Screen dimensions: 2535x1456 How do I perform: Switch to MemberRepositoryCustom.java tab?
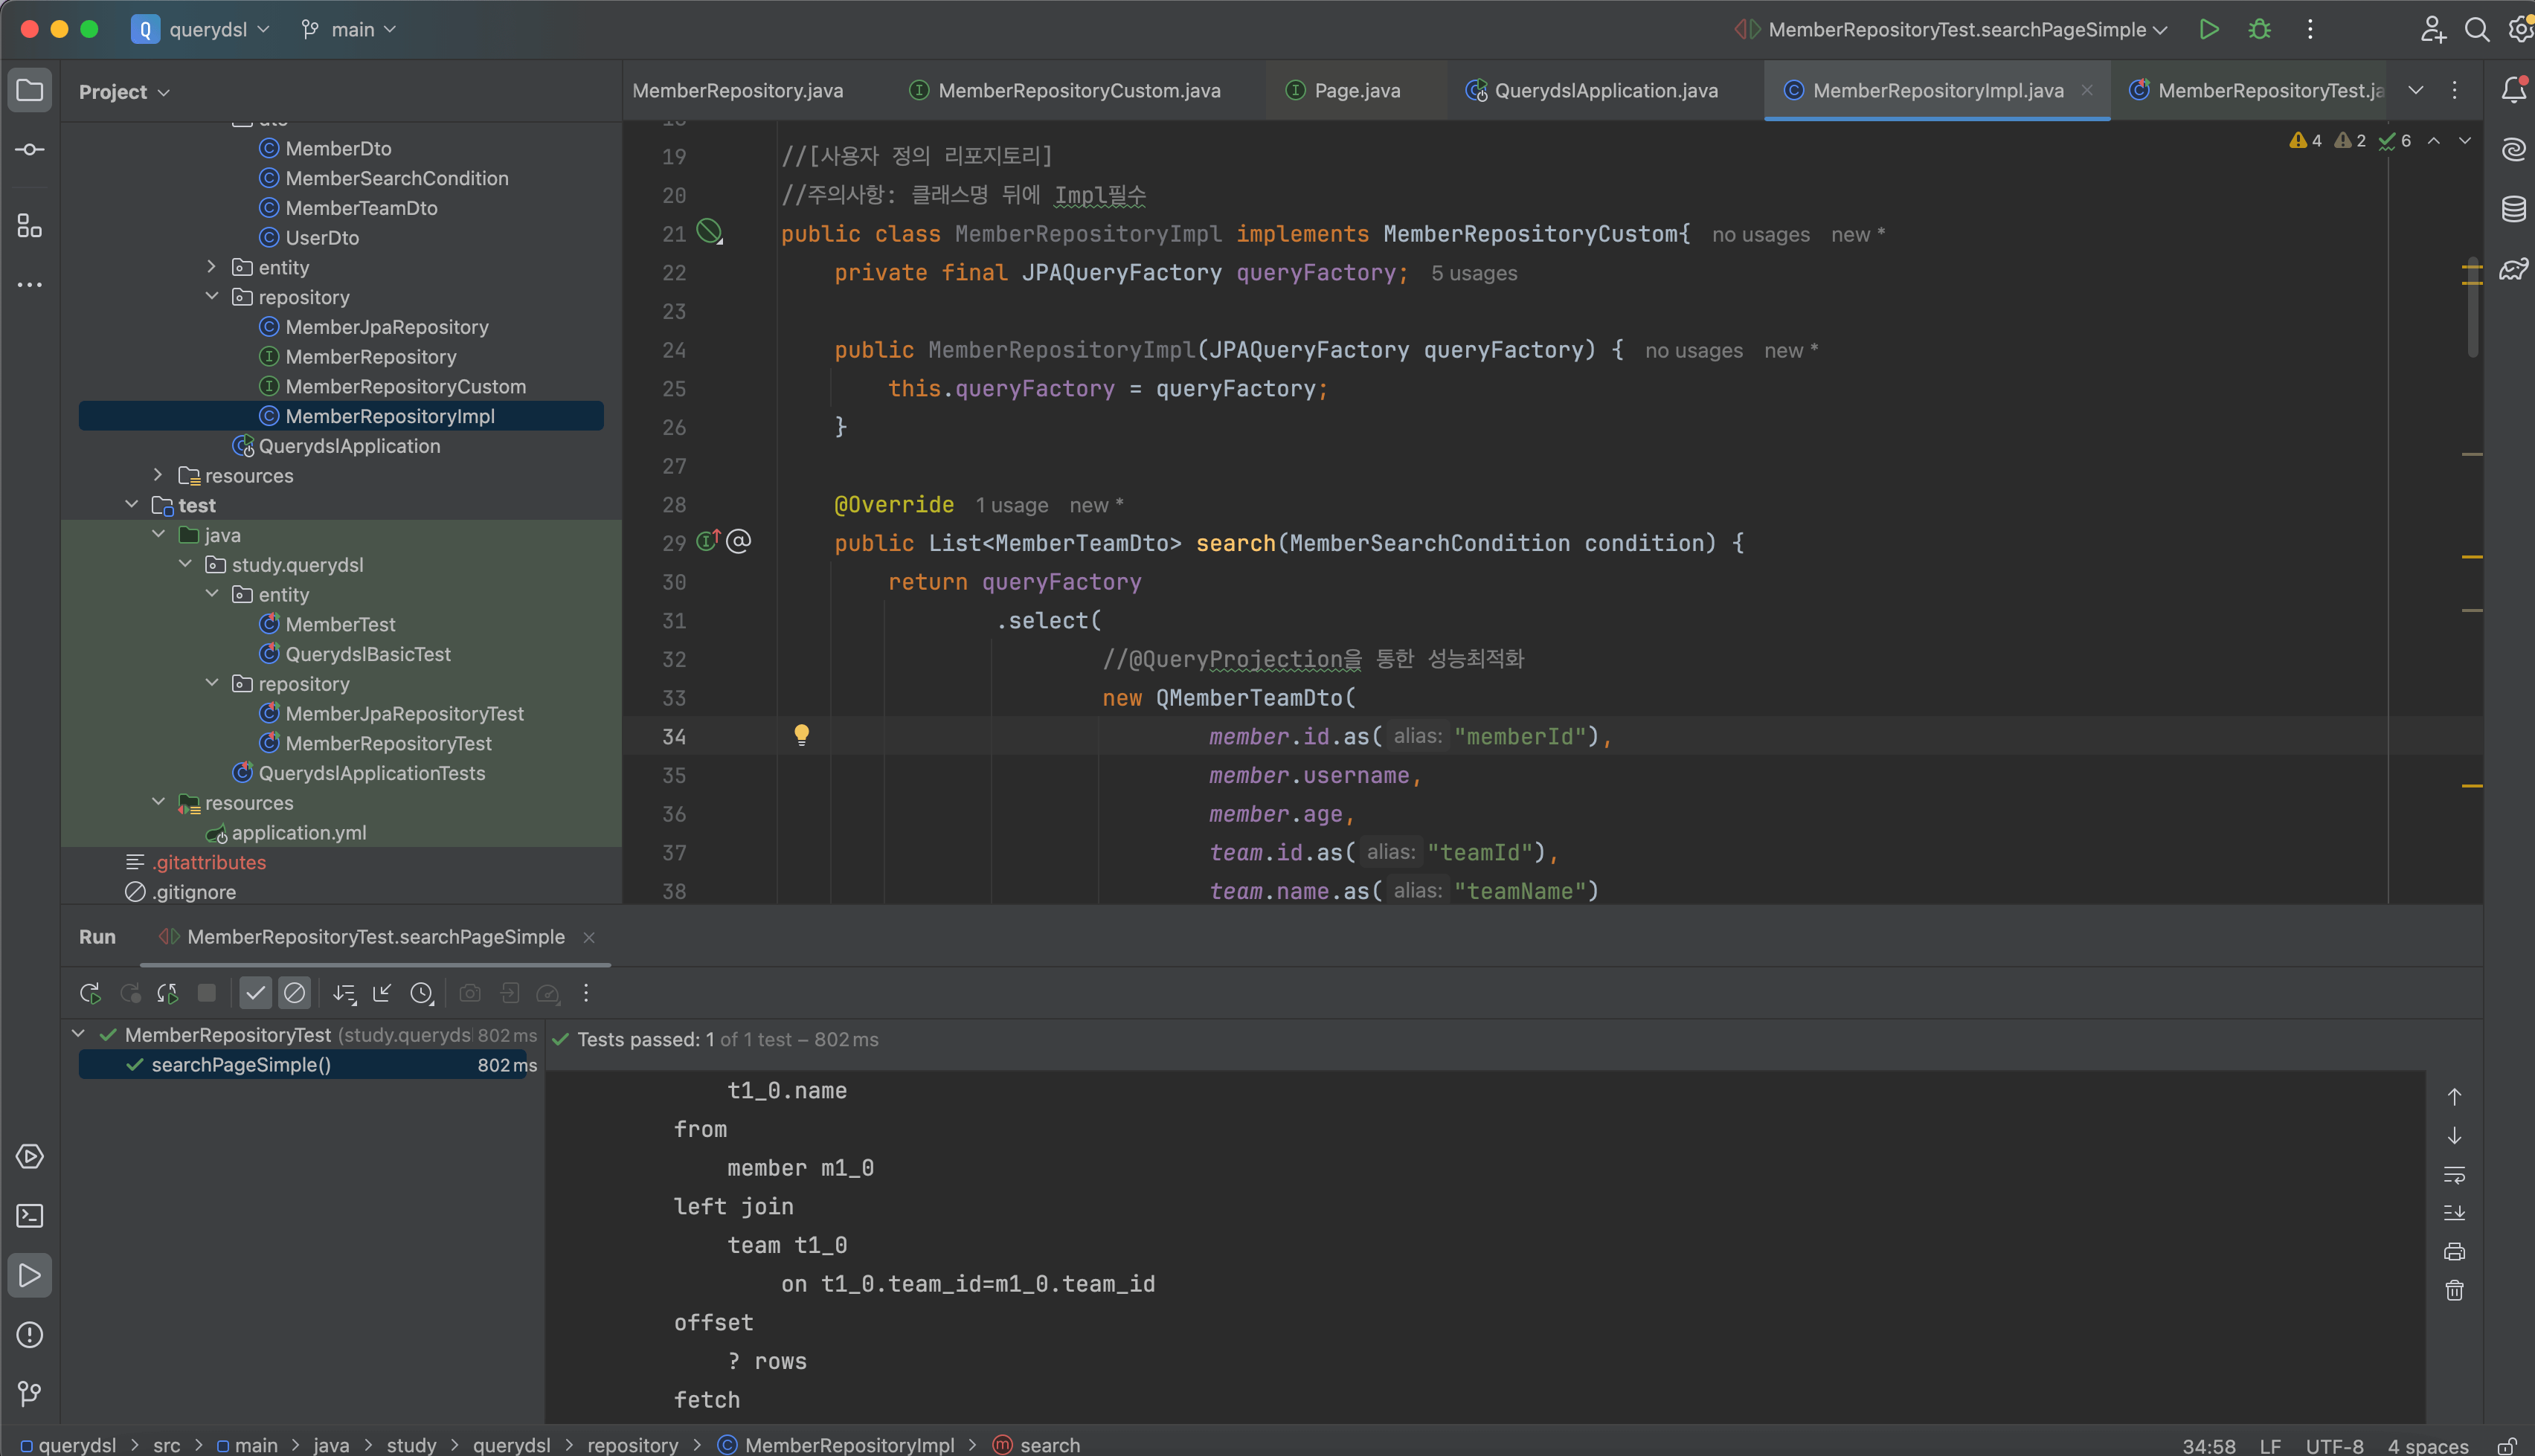(1066, 91)
